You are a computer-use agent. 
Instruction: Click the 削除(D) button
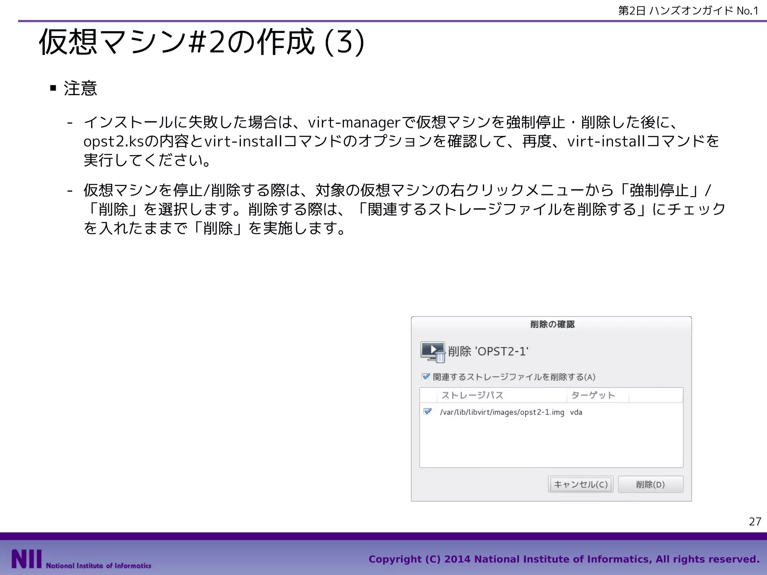click(x=651, y=484)
